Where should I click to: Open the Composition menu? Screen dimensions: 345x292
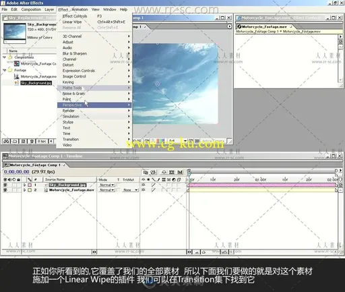point(31,9)
